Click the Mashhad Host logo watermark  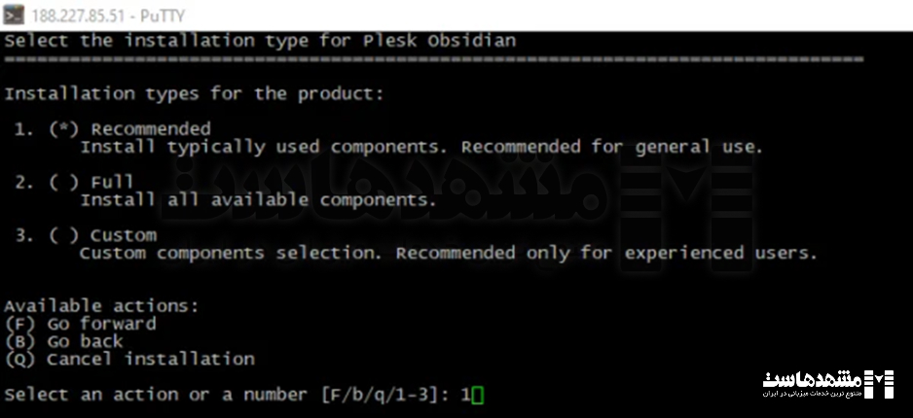(828, 384)
